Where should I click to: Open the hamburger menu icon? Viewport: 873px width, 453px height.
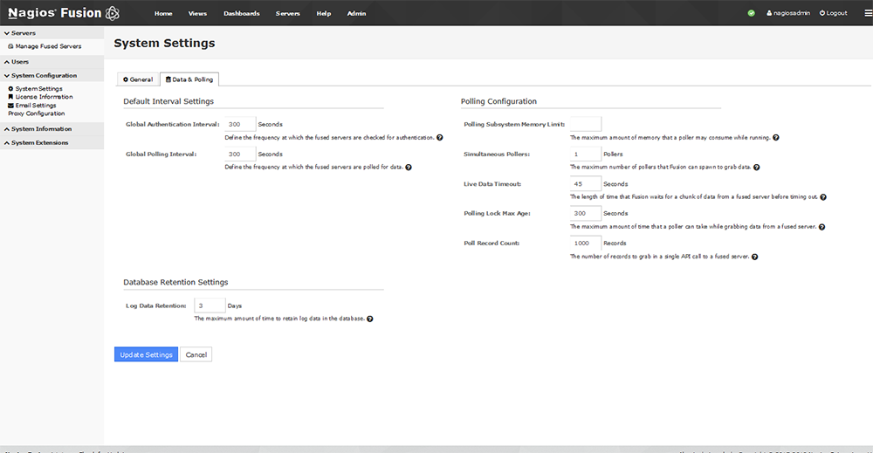point(868,13)
